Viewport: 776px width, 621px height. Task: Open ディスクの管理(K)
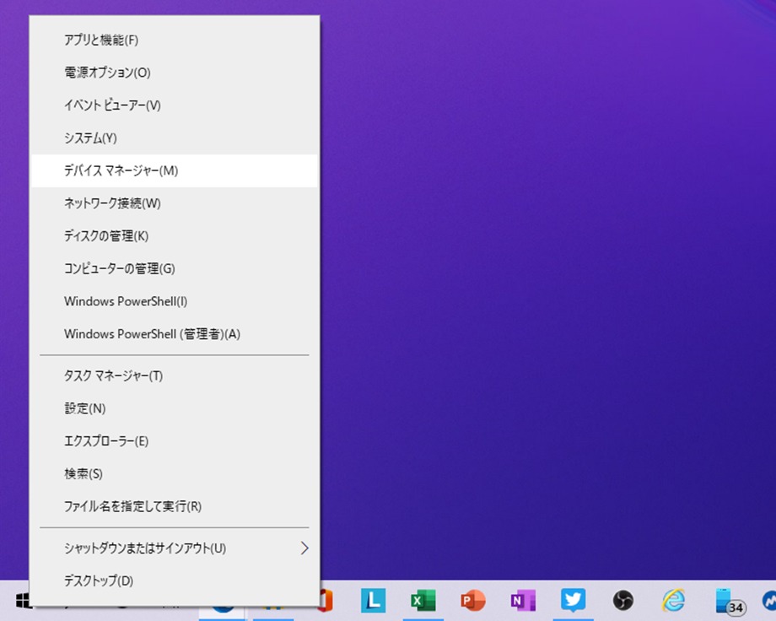[x=175, y=235]
